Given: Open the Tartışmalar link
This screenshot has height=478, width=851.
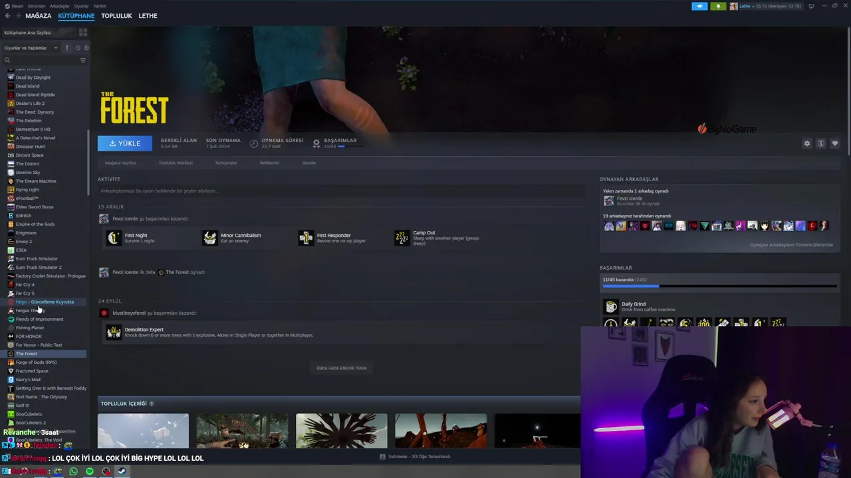Looking at the screenshot, I should click(226, 163).
